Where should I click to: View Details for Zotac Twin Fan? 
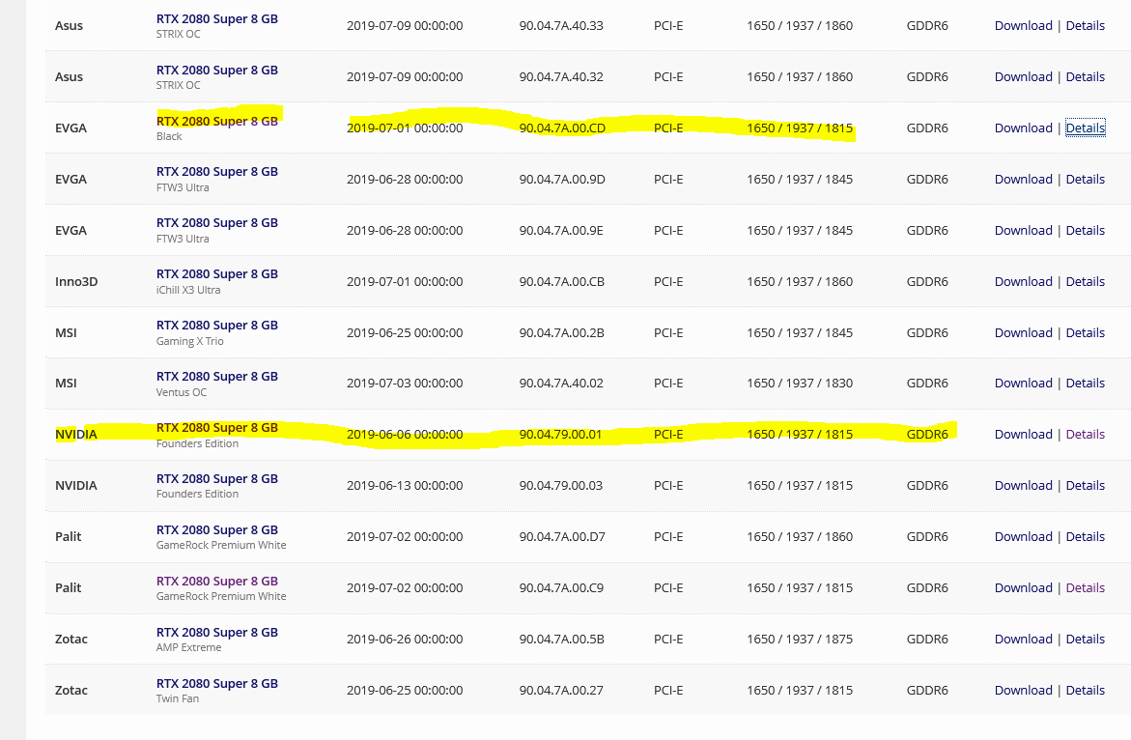(x=1085, y=691)
